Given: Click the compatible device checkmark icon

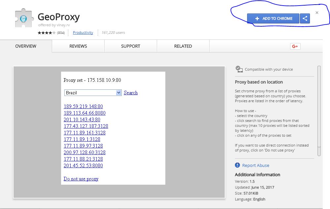Looking at the screenshot, I should 239,69.
